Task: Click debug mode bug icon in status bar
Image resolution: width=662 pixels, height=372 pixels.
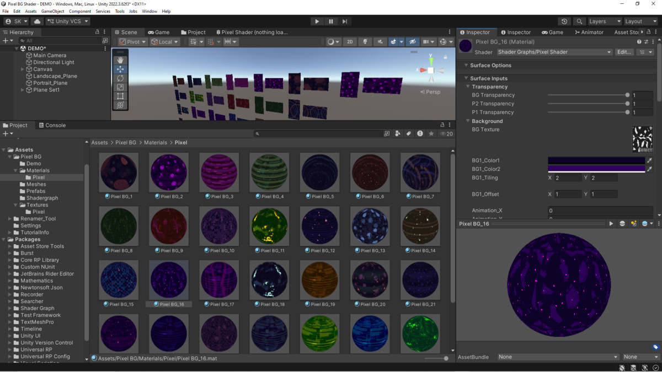Action: (x=622, y=368)
